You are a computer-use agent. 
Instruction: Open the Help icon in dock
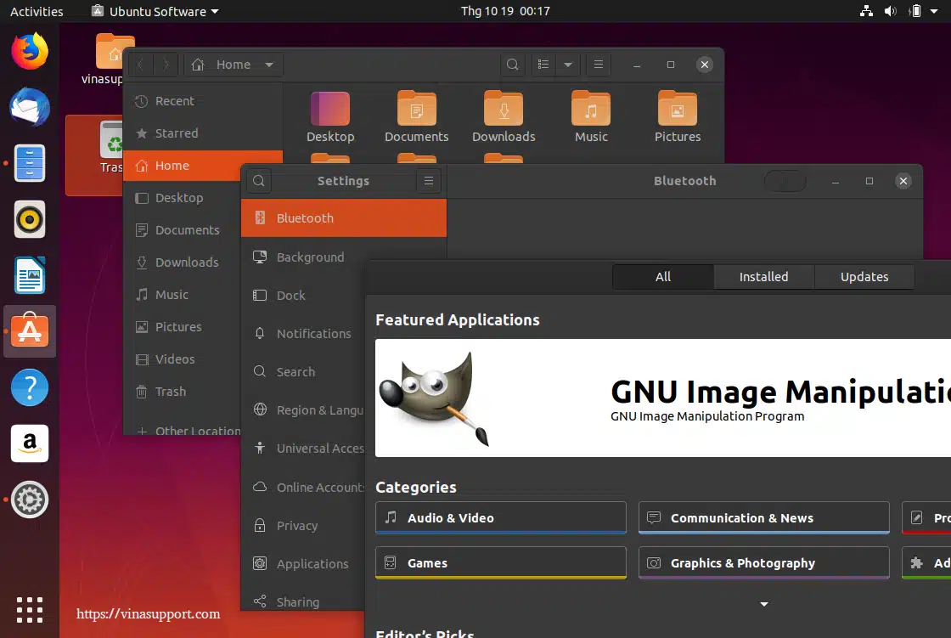point(30,387)
